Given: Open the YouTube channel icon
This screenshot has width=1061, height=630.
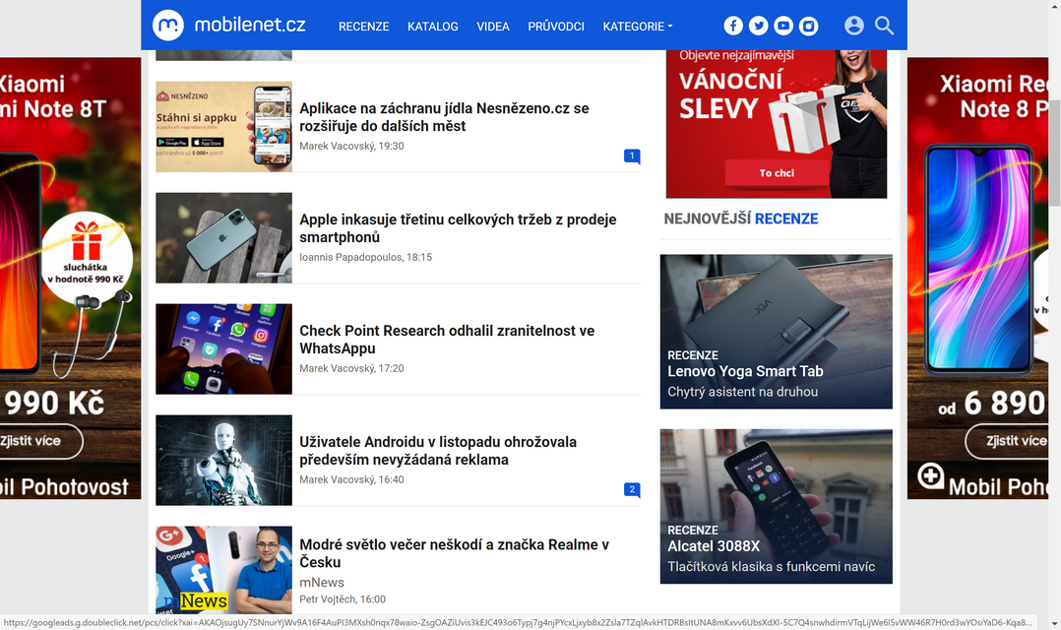Looking at the screenshot, I should [x=783, y=26].
